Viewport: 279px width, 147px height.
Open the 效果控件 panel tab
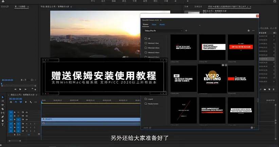pos(198,6)
